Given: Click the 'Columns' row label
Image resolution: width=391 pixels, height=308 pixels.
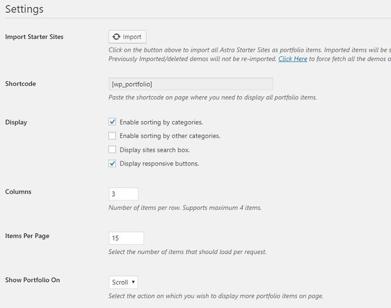Looking at the screenshot, I should coord(18,192).
